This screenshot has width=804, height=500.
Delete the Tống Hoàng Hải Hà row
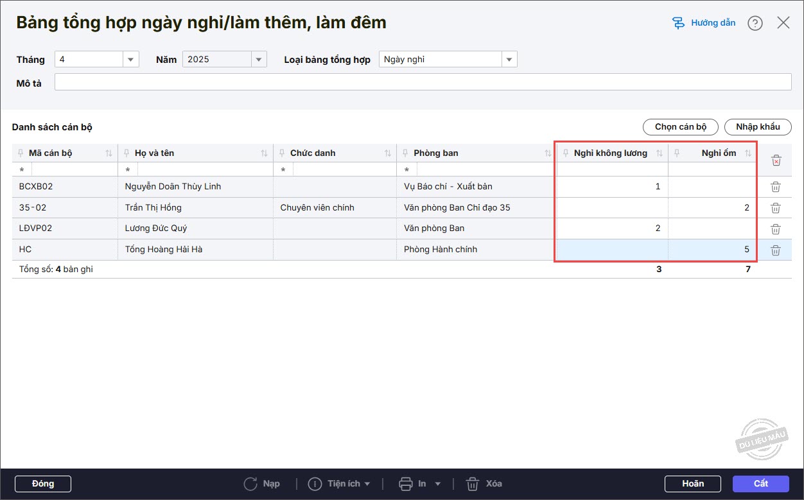tap(775, 250)
